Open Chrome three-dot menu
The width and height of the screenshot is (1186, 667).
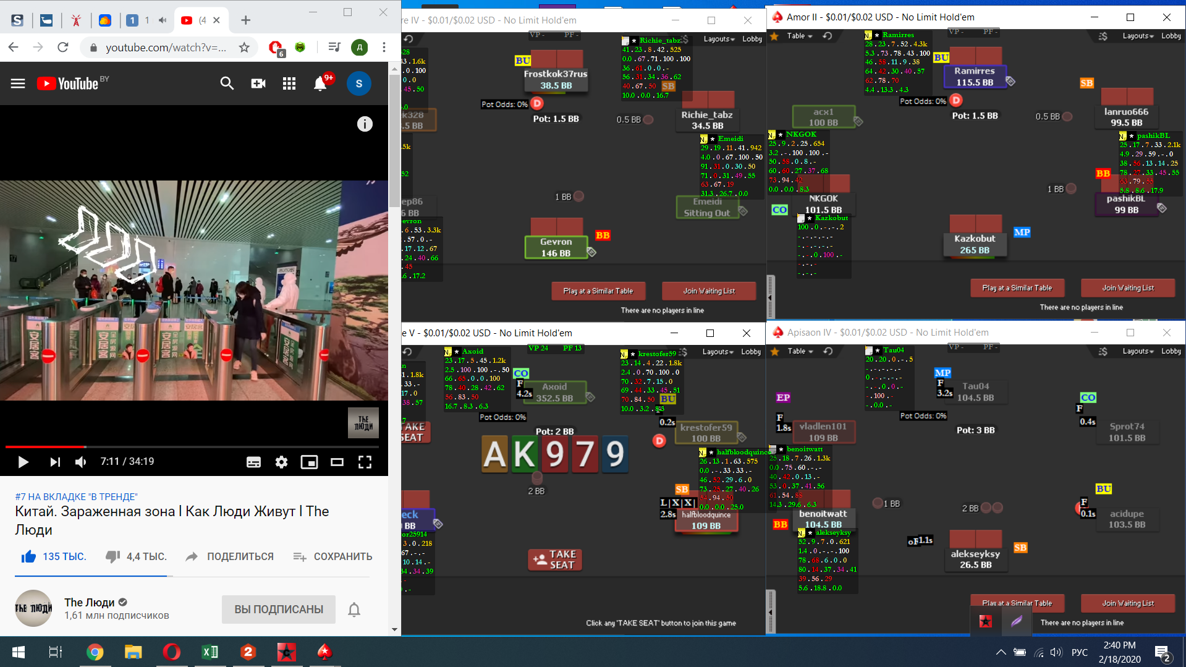coord(384,48)
